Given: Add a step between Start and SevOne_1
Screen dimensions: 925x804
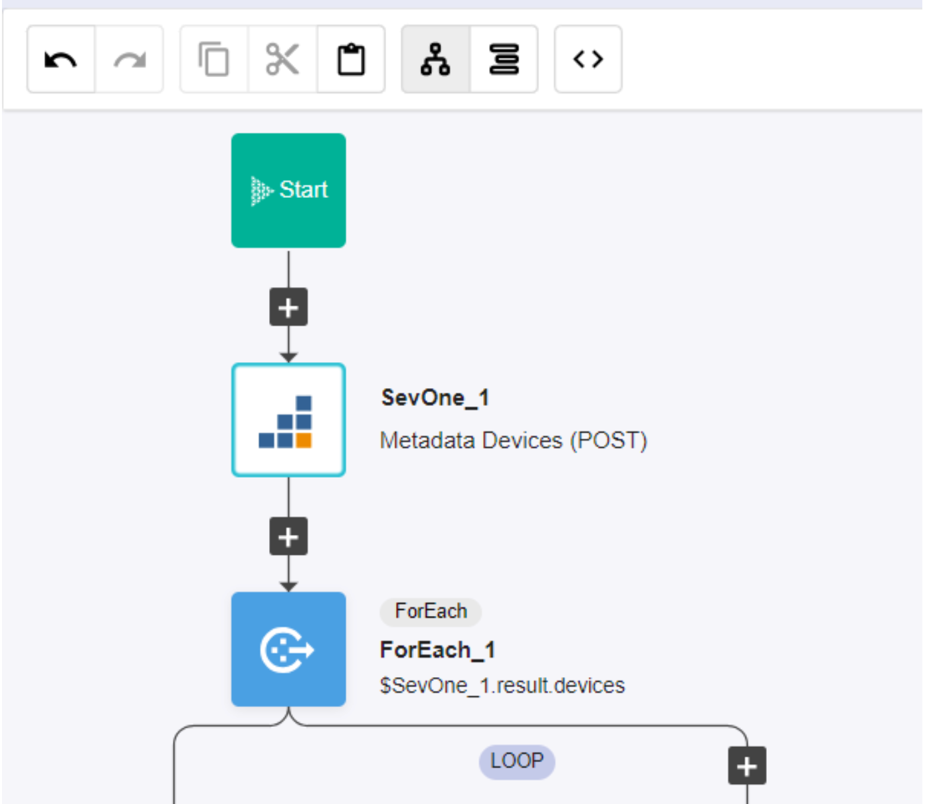Looking at the screenshot, I should pyautogui.click(x=288, y=307).
